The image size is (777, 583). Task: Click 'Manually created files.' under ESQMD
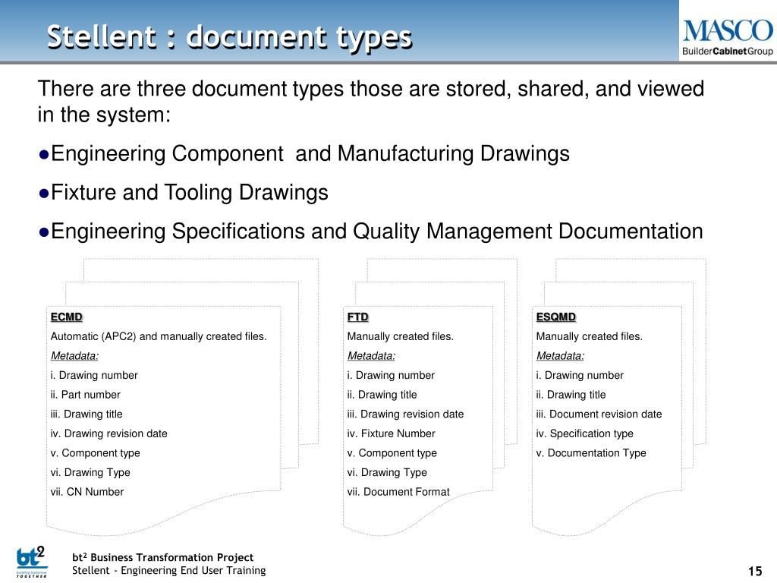coord(589,336)
